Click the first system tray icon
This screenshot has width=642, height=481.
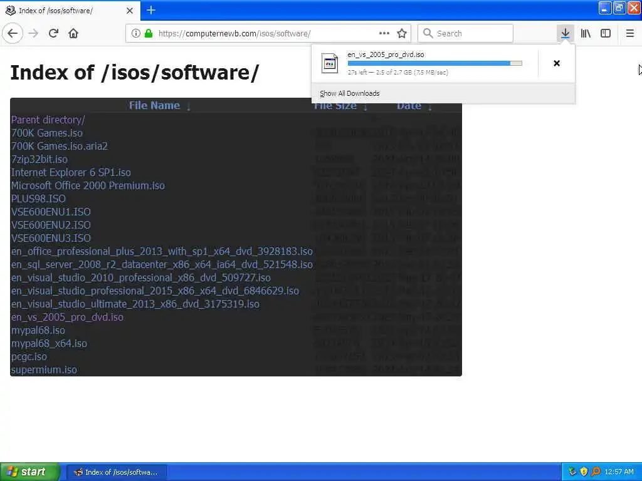pos(572,472)
